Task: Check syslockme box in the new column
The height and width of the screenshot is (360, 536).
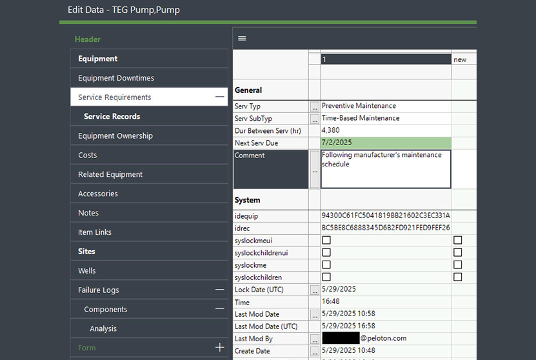Action: click(458, 265)
